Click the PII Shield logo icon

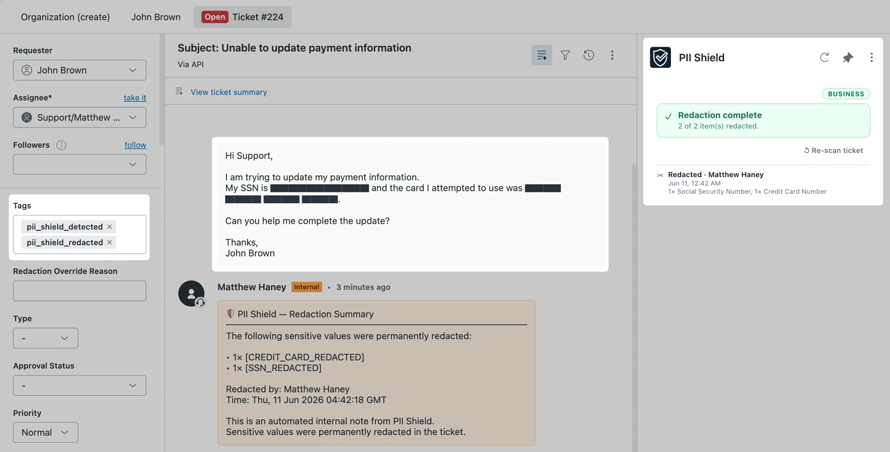point(660,57)
